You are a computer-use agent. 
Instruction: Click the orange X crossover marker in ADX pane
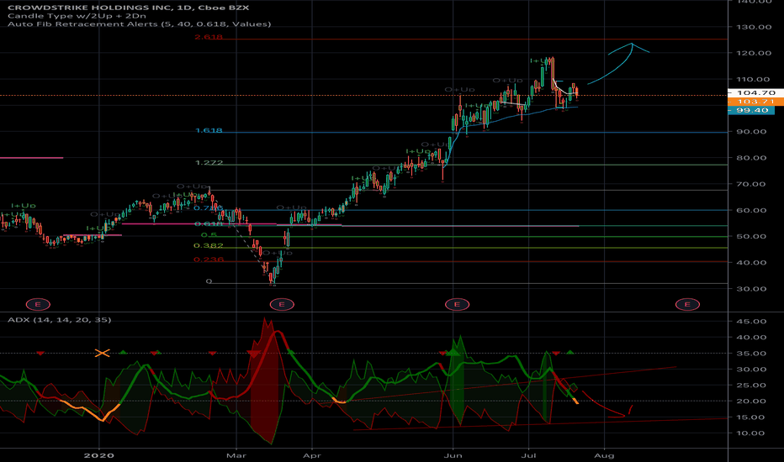pyautogui.click(x=102, y=353)
